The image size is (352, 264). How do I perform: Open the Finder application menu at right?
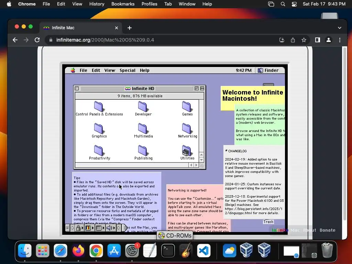268,70
